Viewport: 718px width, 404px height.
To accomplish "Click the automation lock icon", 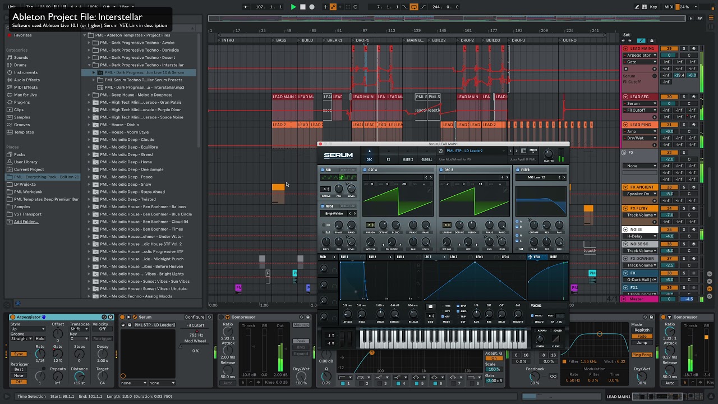I will (x=651, y=40).
